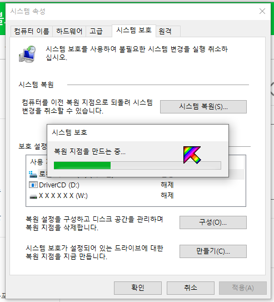
Task: Click the System Protection computer shield icon
Action: 27,54
